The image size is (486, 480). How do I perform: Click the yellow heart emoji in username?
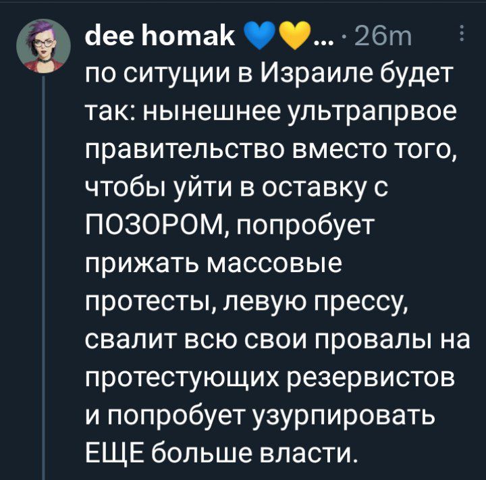tap(295, 36)
